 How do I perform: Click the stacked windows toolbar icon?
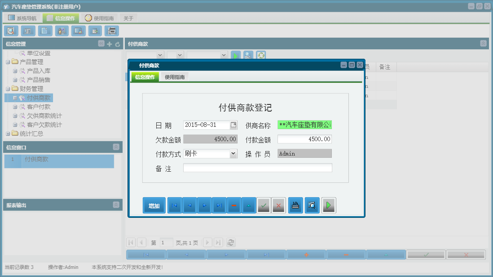[112, 31]
